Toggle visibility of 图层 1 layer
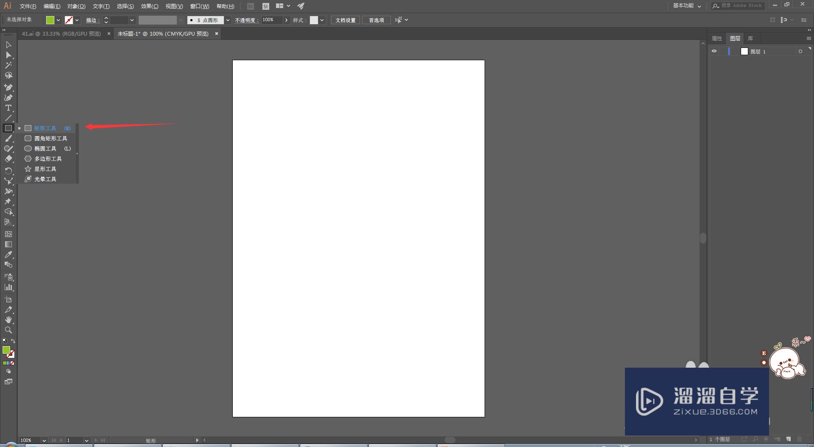This screenshot has width=814, height=447. click(x=714, y=51)
